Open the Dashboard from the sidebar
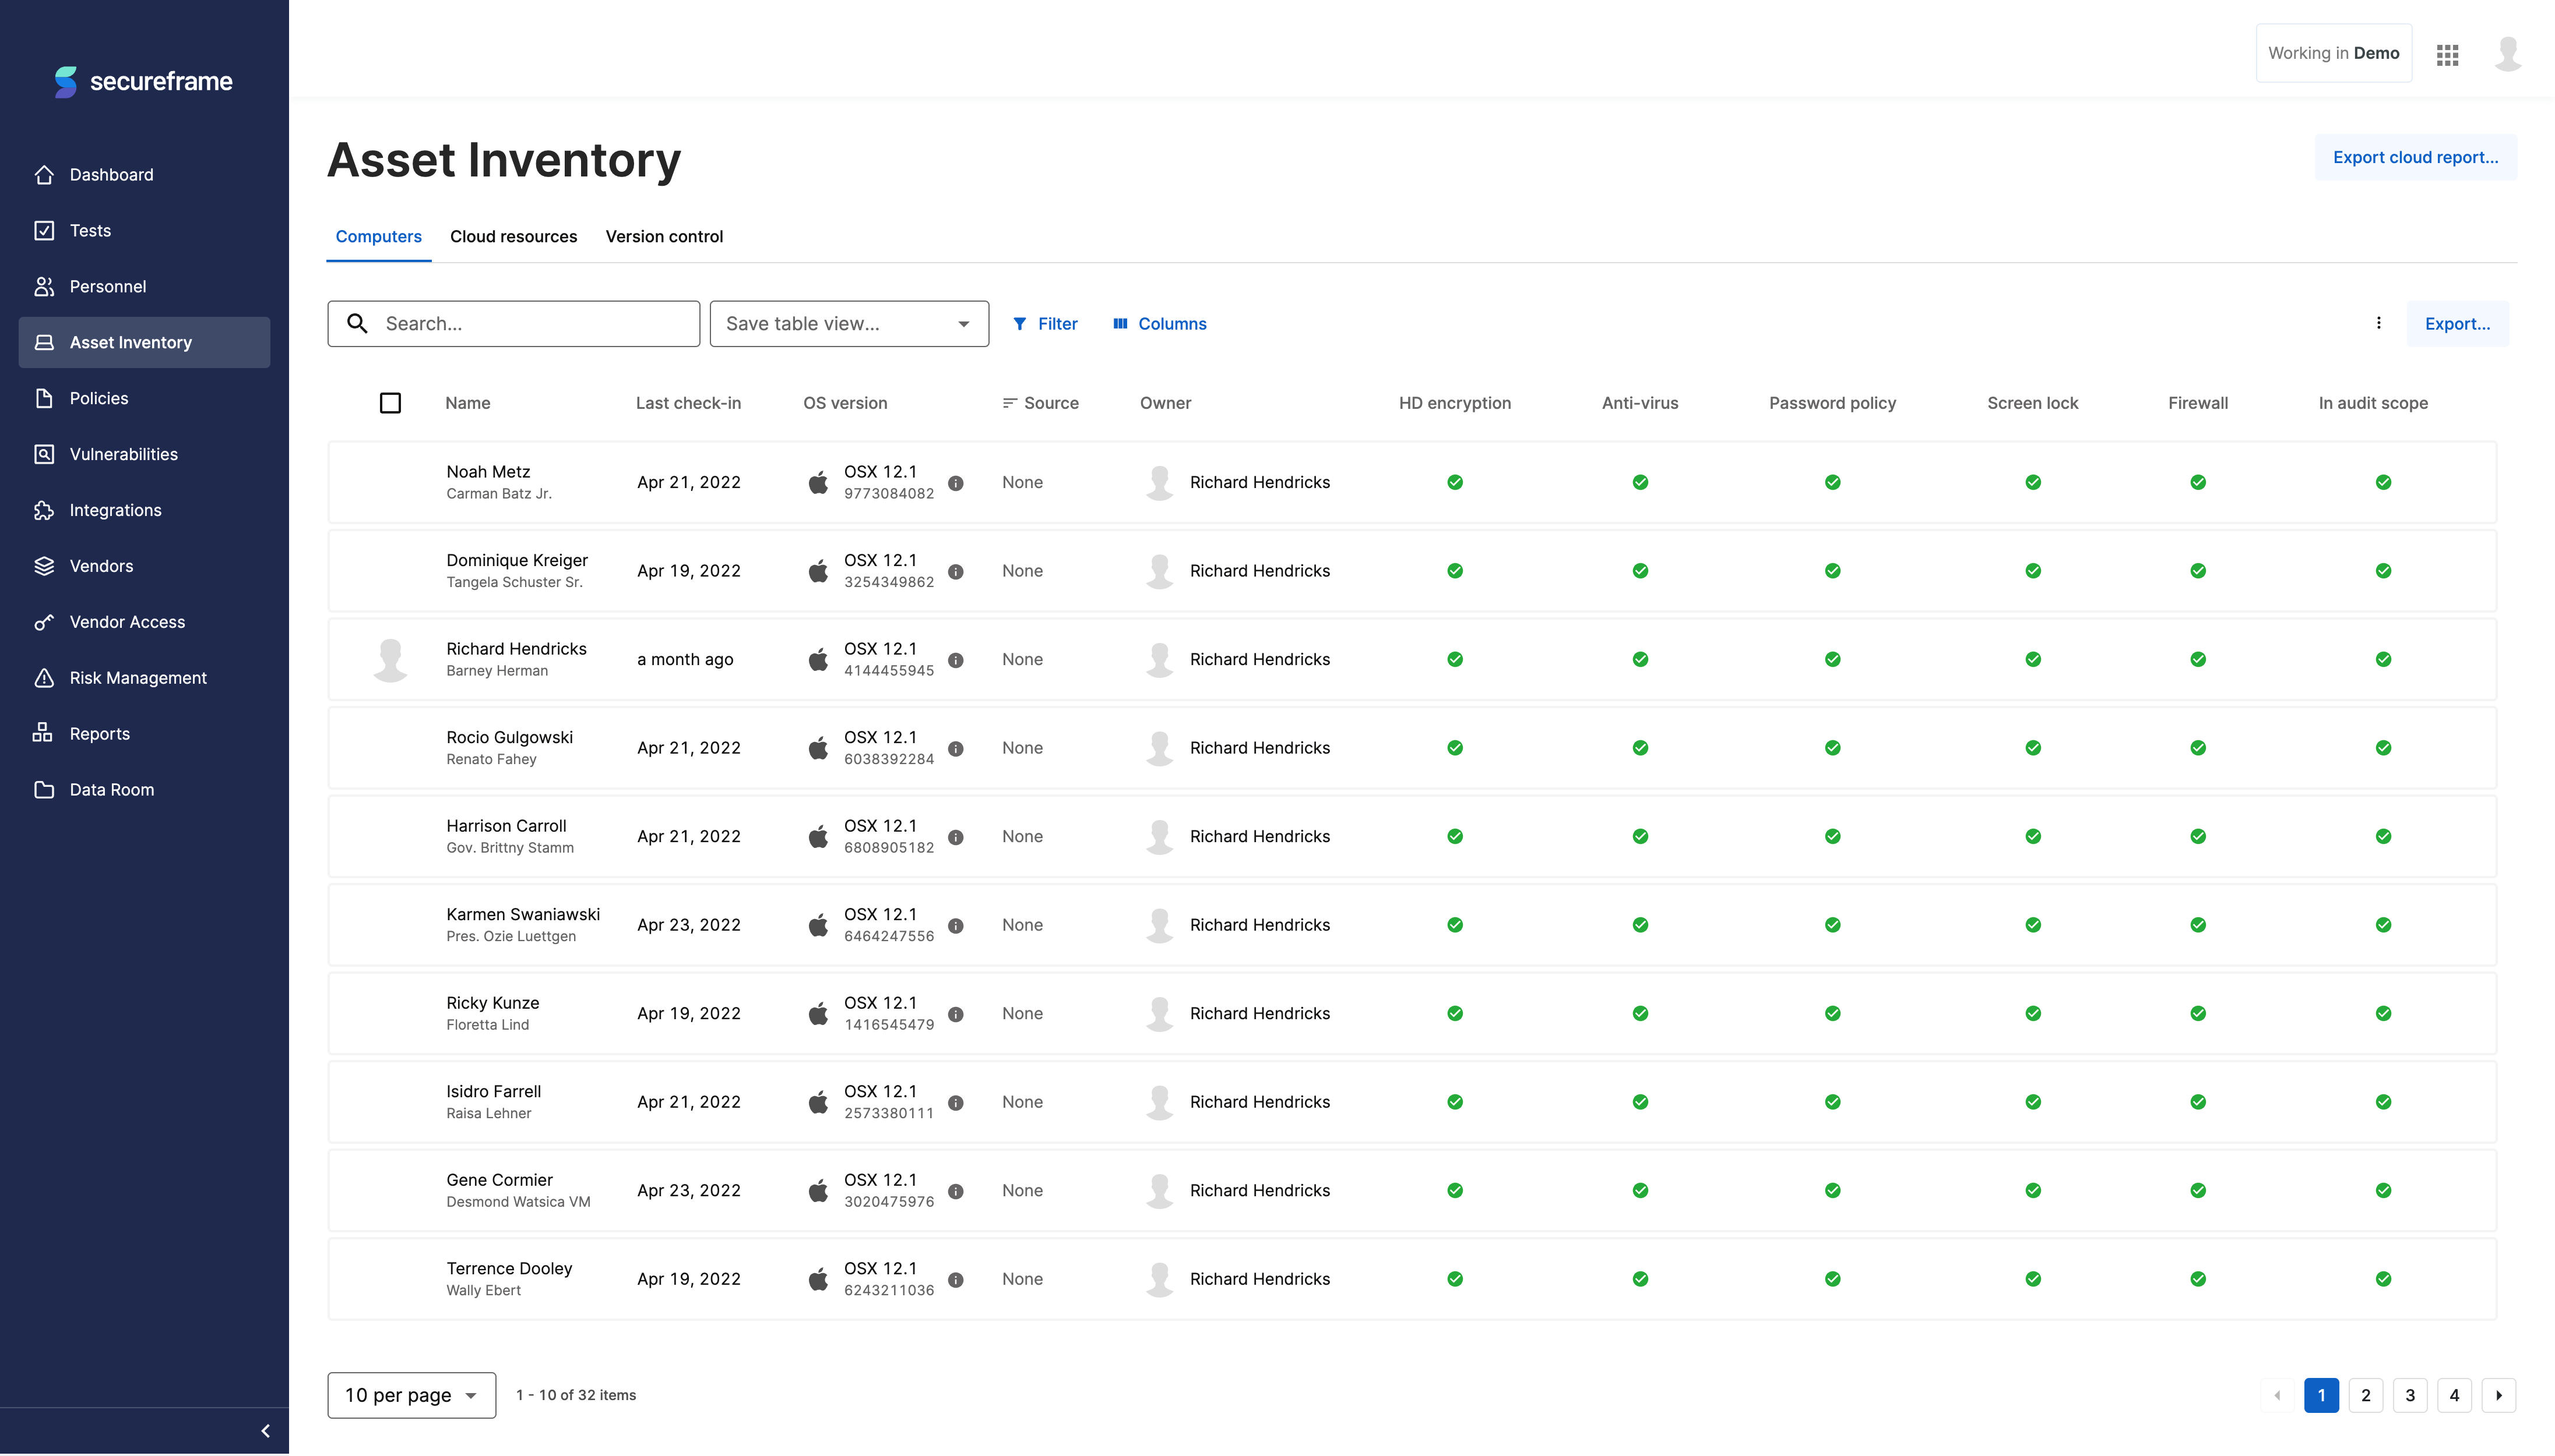Image resolution: width=2555 pixels, height=1456 pixels. pyautogui.click(x=111, y=174)
